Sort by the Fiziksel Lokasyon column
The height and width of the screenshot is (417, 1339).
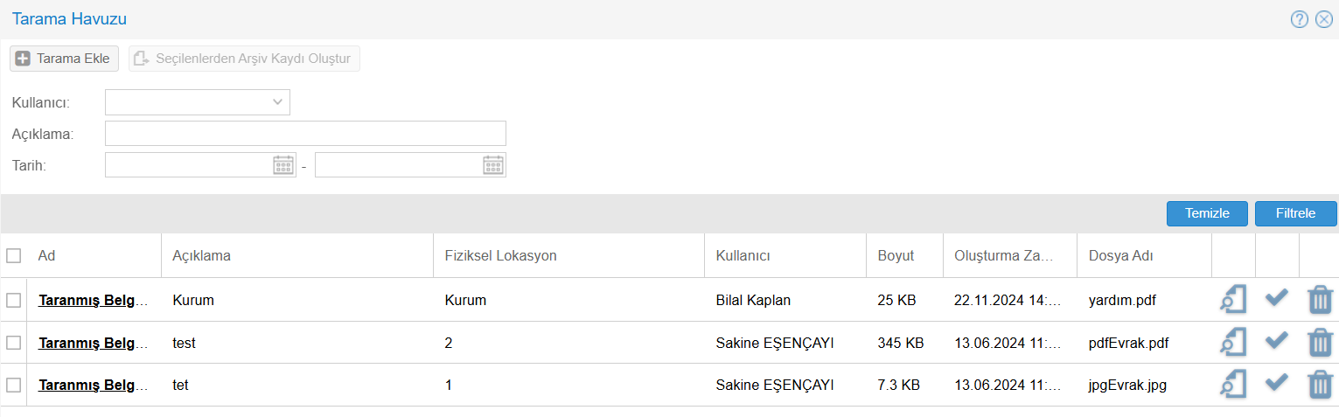pyautogui.click(x=500, y=256)
